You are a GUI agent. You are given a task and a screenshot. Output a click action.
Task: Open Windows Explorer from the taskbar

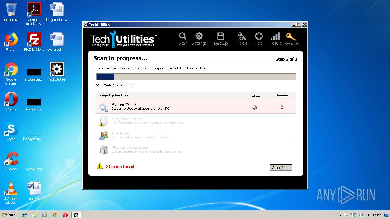point(34,215)
